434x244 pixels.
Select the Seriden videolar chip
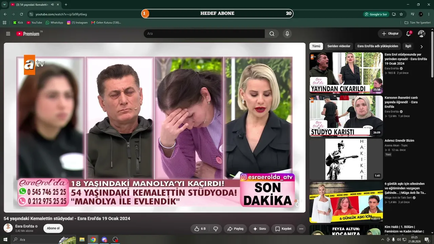click(x=339, y=46)
